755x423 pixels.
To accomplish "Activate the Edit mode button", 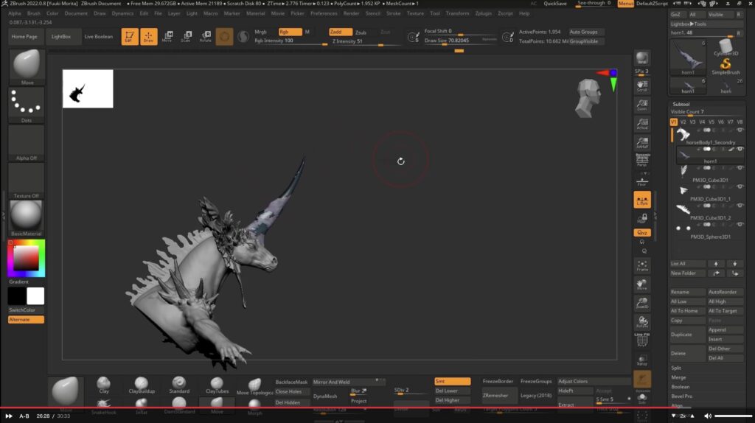I will coord(130,37).
